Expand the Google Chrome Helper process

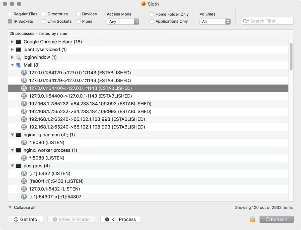click(x=12, y=42)
